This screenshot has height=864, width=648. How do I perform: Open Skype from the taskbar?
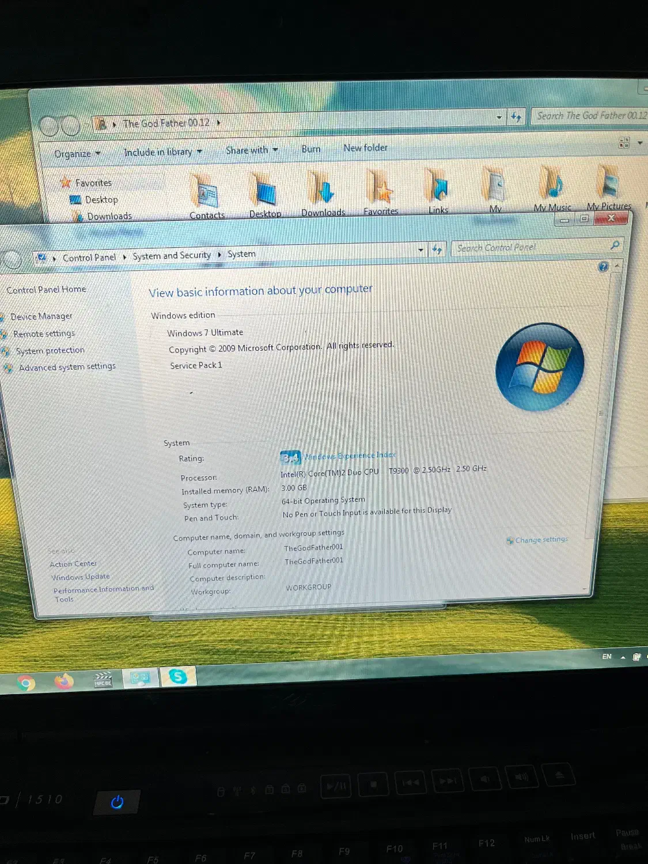click(179, 676)
